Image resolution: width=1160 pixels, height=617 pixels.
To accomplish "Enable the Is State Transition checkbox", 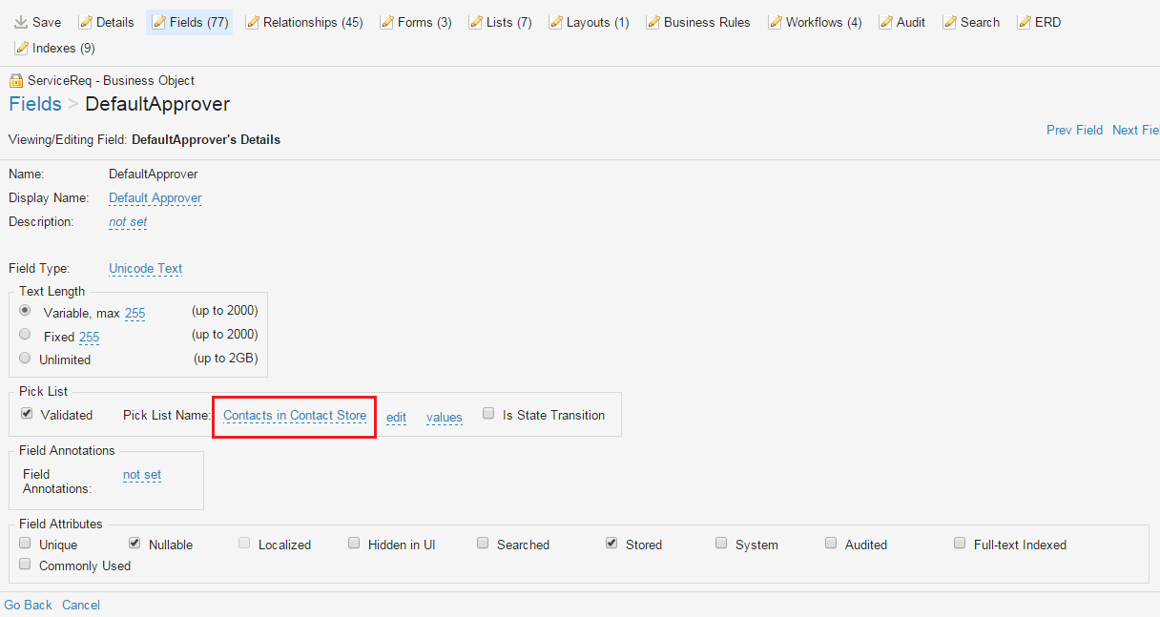I will tap(488, 414).
